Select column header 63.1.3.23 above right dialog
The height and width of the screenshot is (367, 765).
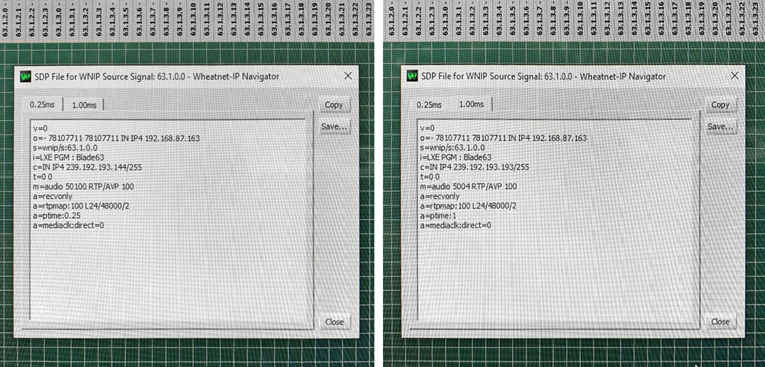[755, 19]
